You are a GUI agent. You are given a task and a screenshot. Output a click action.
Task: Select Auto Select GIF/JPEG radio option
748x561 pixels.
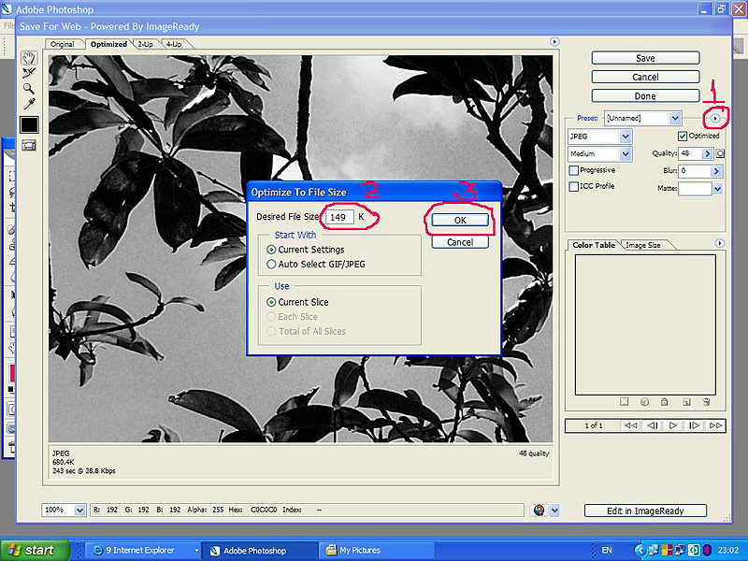coord(271,264)
